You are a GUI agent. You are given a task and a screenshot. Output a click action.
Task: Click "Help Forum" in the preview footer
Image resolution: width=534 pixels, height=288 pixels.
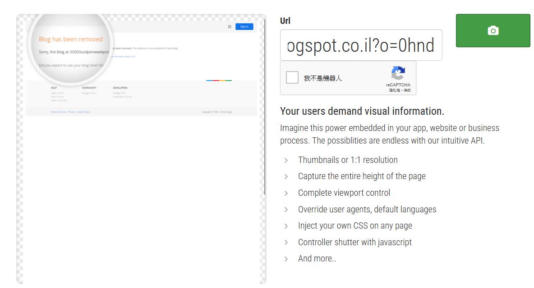click(x=57, y=97)
